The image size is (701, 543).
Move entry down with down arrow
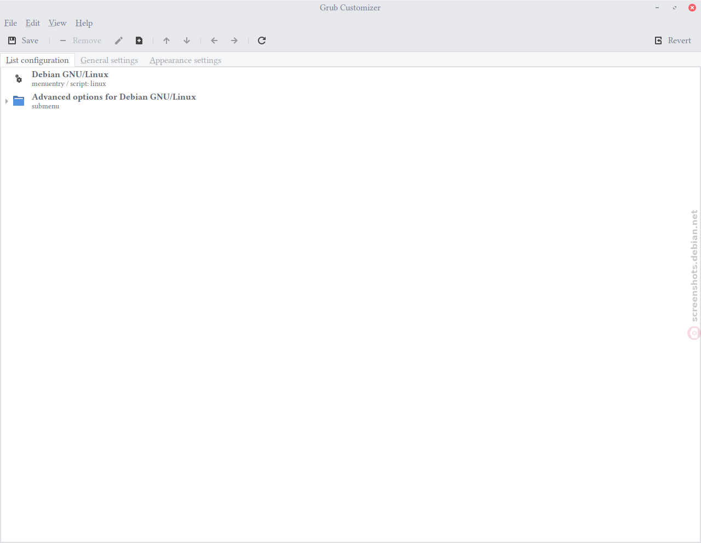187,41
